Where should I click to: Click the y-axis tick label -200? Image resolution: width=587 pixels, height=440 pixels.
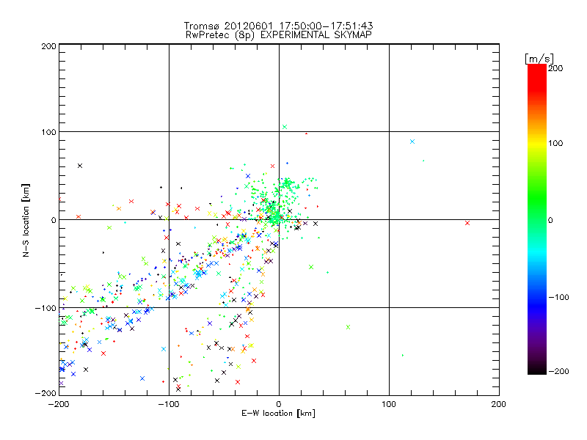click(x=45, y=393)
